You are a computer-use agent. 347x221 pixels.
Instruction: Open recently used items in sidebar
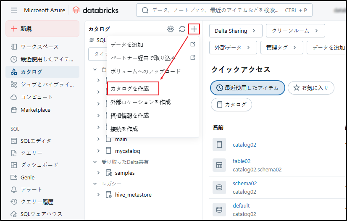pyautogui.click(x=42, y=59)
